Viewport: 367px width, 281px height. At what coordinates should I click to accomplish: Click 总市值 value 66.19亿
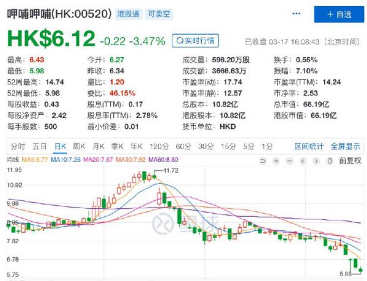click(x=316, y=104)
